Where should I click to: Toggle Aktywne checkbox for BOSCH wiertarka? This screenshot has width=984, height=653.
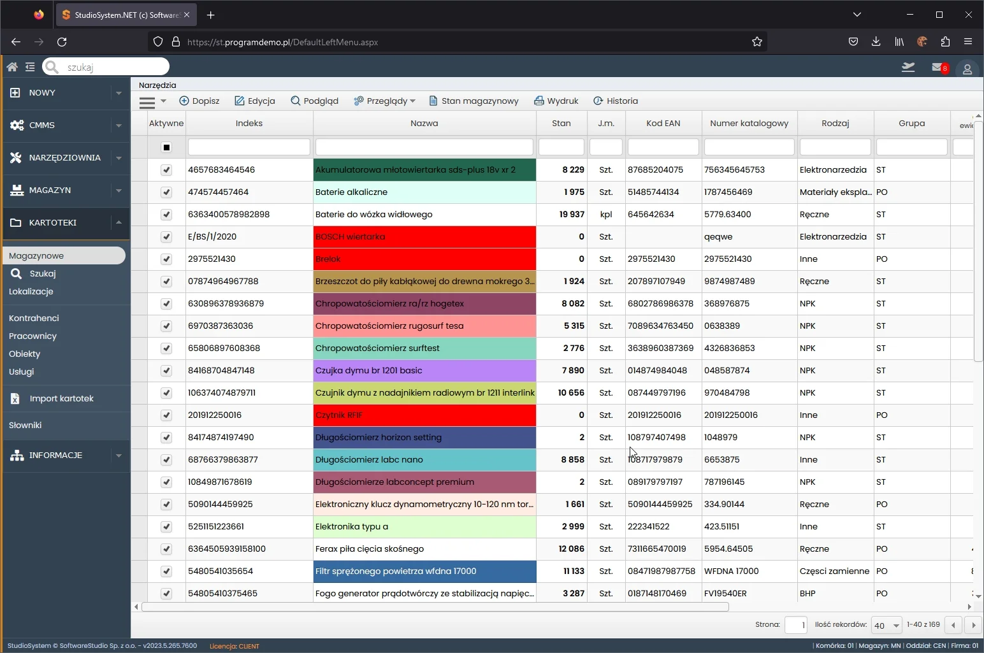pyautogui.click(x=166, y=236)
